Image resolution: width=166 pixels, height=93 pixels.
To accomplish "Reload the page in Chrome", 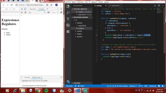I will (x=11, y=5).
